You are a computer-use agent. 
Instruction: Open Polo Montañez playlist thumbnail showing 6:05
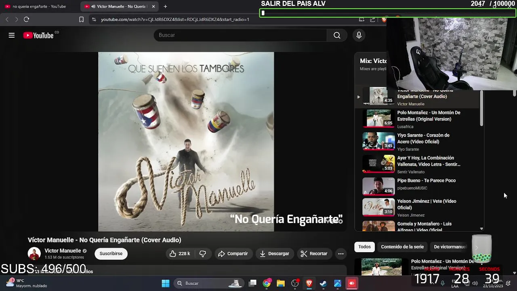pyautogui.click(x=378, y=118)
